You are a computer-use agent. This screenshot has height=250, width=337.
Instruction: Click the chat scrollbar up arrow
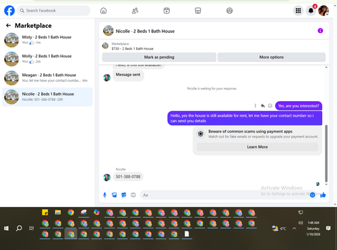coord(326,67)
